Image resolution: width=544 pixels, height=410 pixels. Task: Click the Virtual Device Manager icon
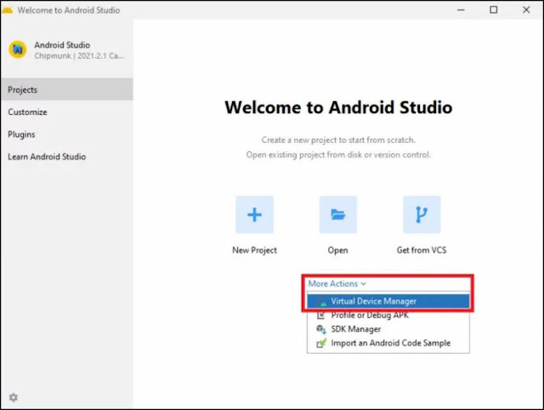pyautogui.click(x=321, y=301)
